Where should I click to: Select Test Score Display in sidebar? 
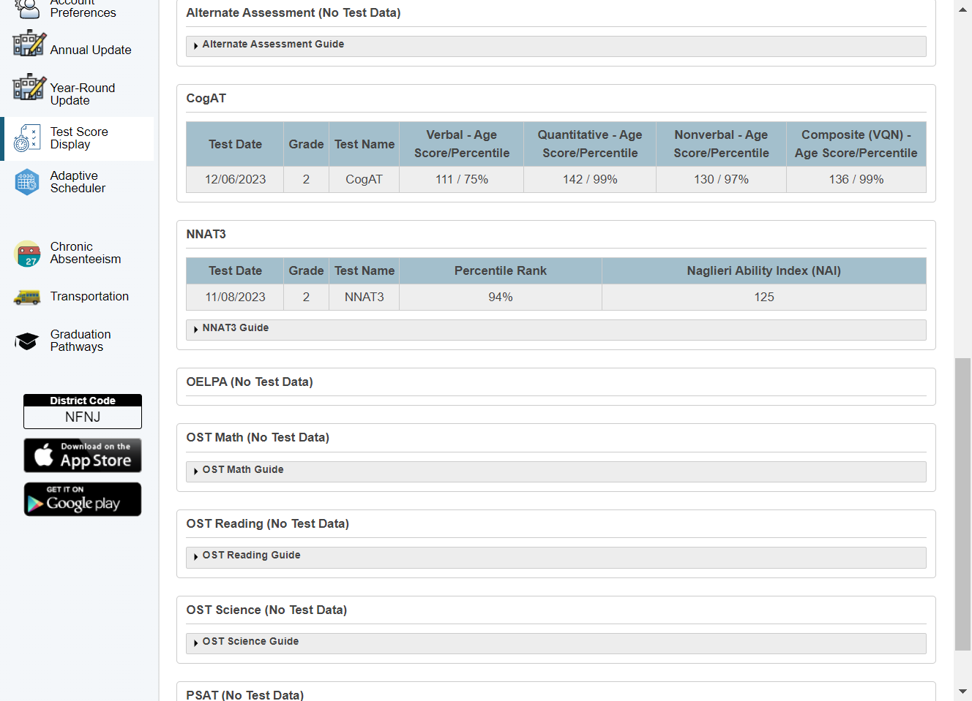point(79,138)
